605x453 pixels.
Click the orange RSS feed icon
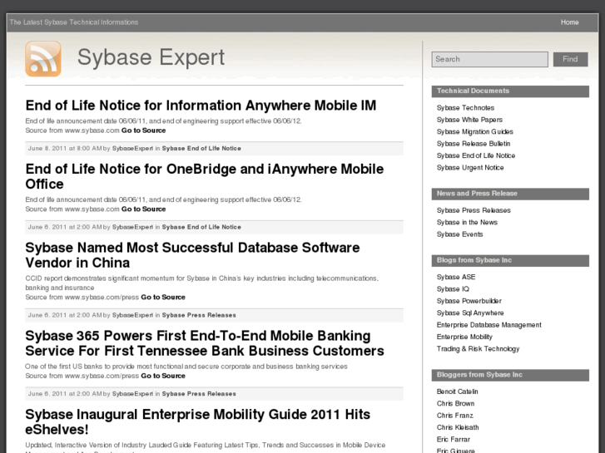[43, 59]
